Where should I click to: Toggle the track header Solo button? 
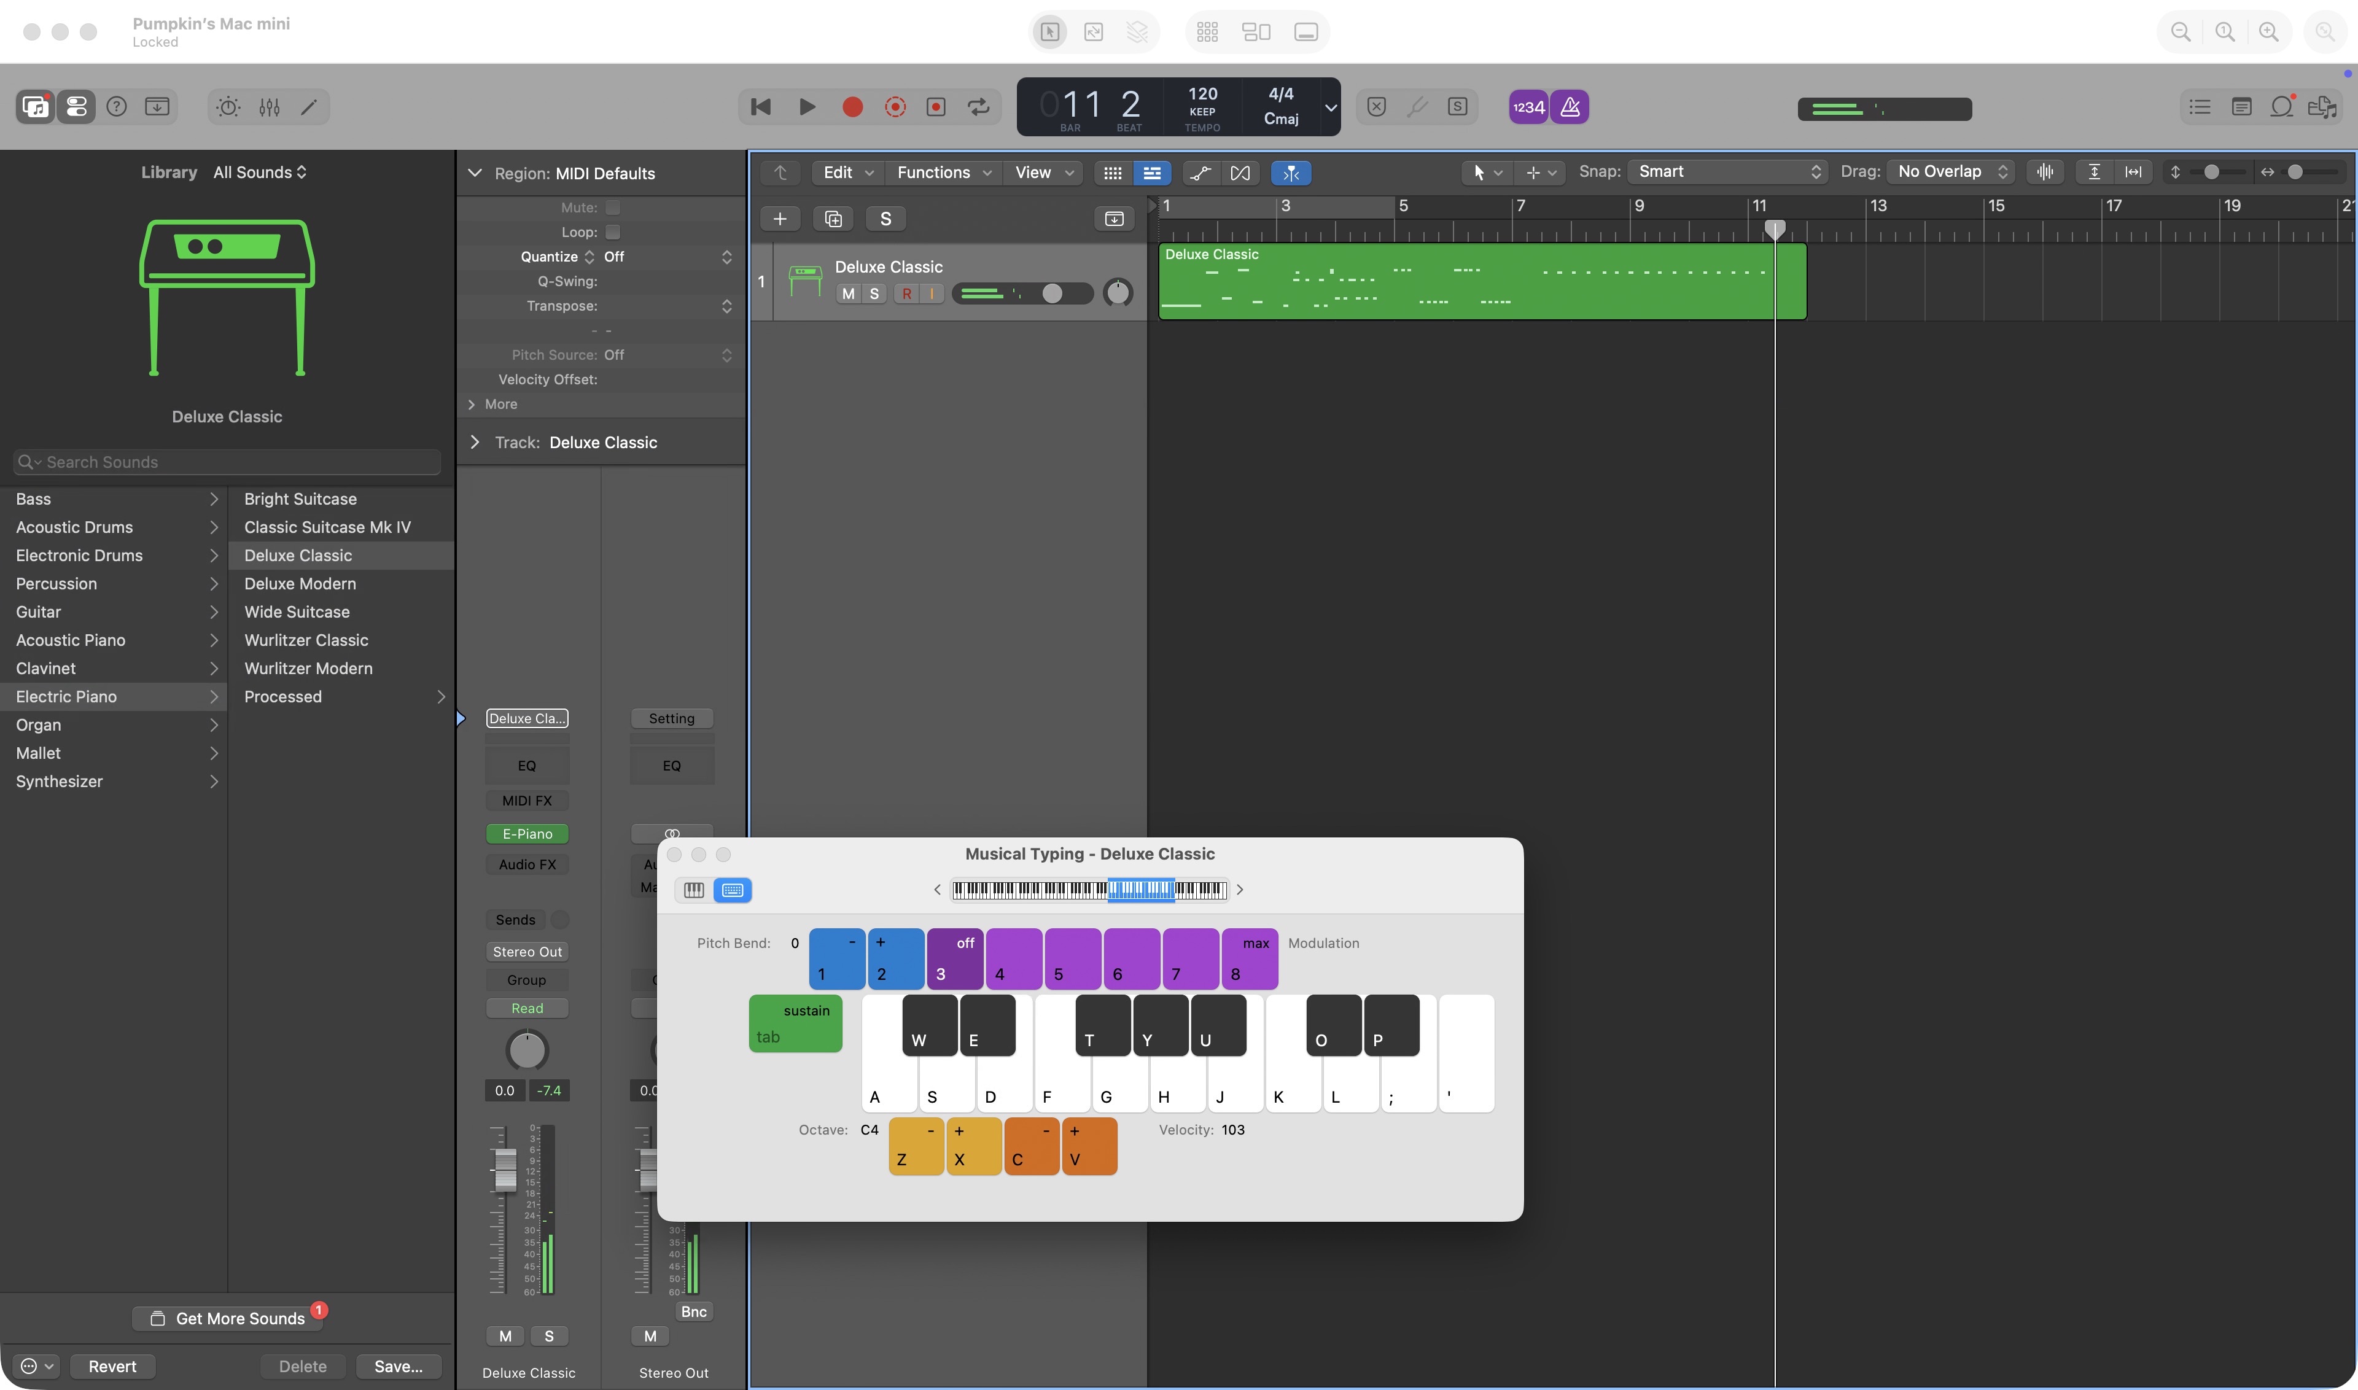874,294
